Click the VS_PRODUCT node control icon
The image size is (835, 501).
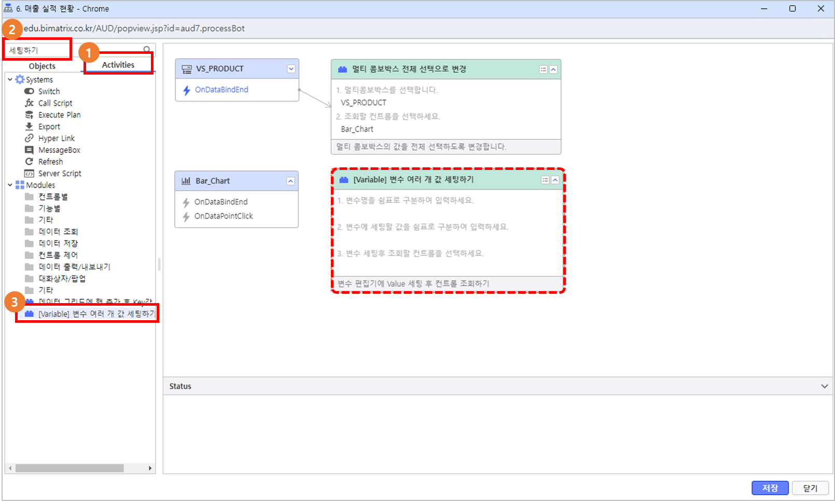pyautogui.click(x=187, y=69)
